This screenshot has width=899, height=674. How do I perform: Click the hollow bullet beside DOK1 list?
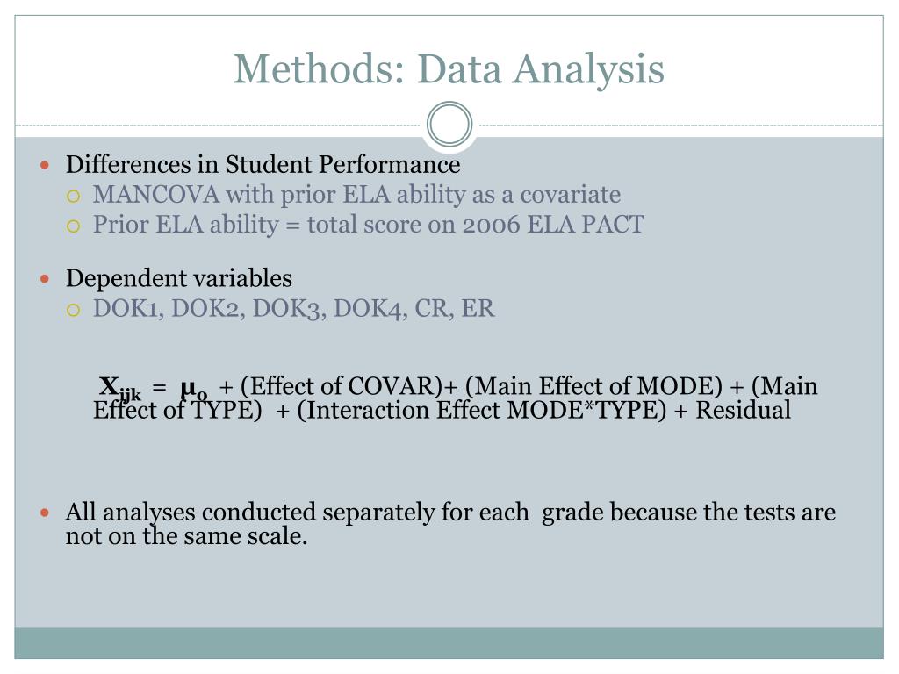point(74,310)
